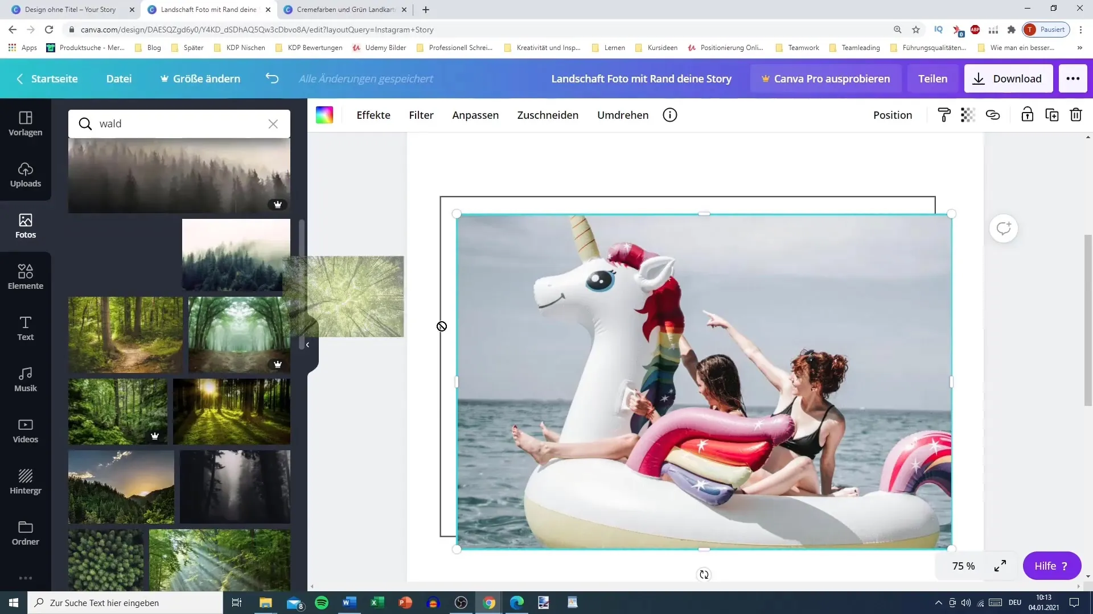Click the Download button
Viewport: 1093px width, 614px height.
(1008, 78)
